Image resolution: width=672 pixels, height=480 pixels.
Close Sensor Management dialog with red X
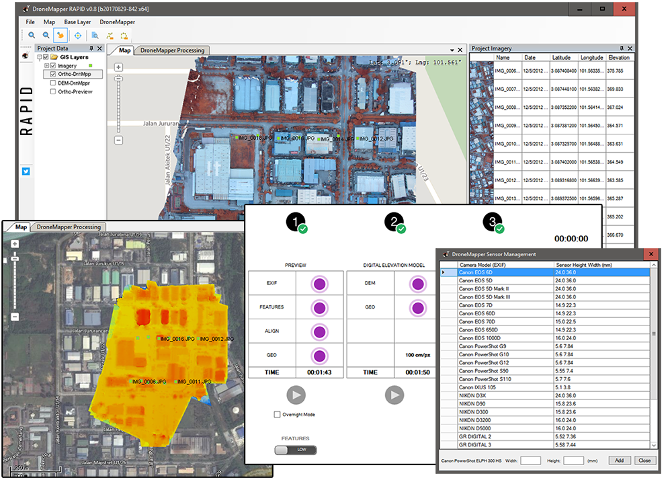(651, 254)
